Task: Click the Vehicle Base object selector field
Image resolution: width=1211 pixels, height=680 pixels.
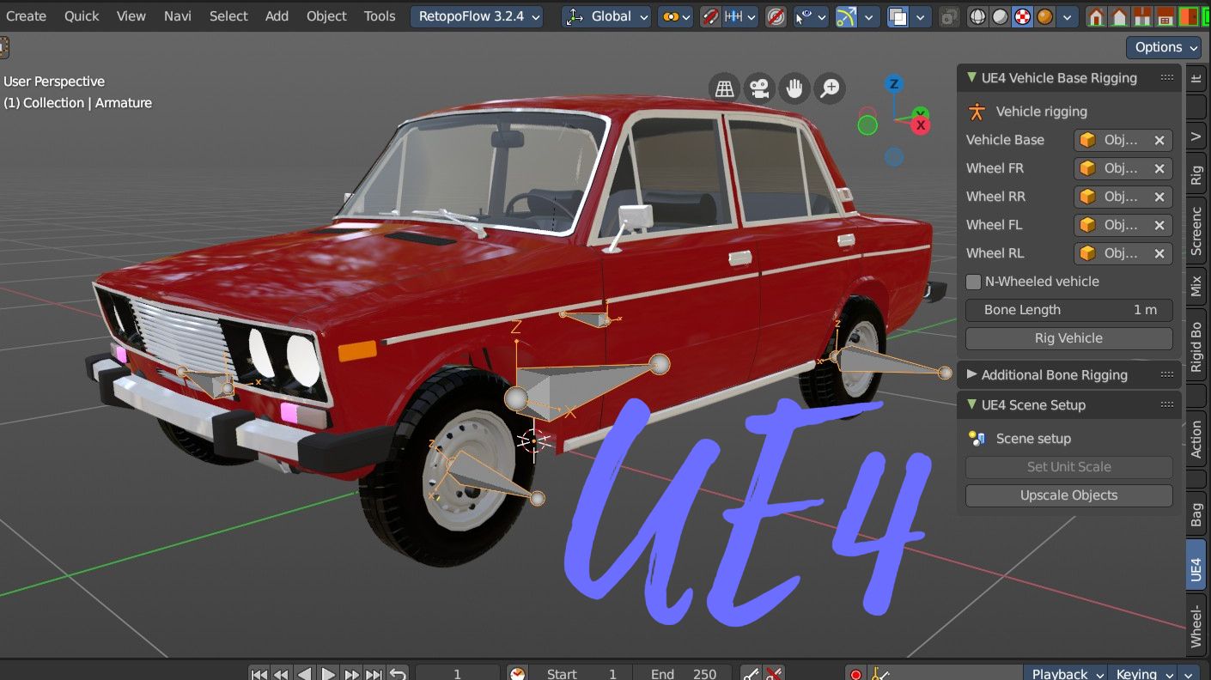Action: pos(1112,140)
